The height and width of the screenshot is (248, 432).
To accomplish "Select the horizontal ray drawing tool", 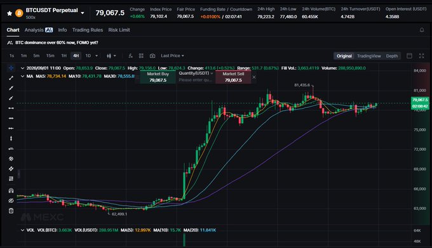I will coord(11,118).
